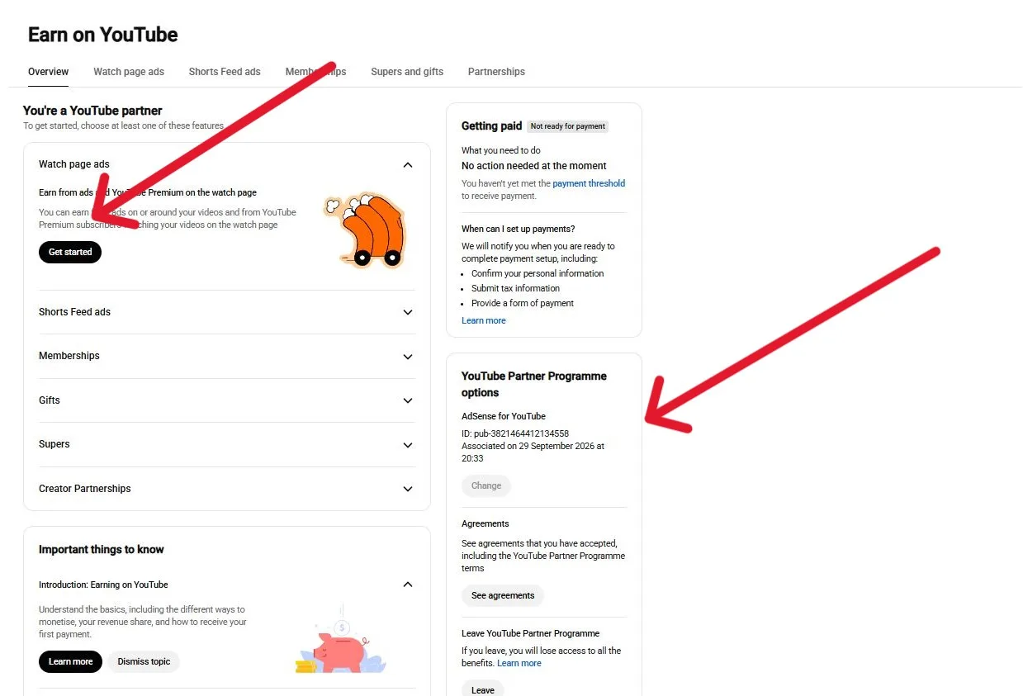
Task: Open the Shorts Feed ads tab
Action: (225, 72)
